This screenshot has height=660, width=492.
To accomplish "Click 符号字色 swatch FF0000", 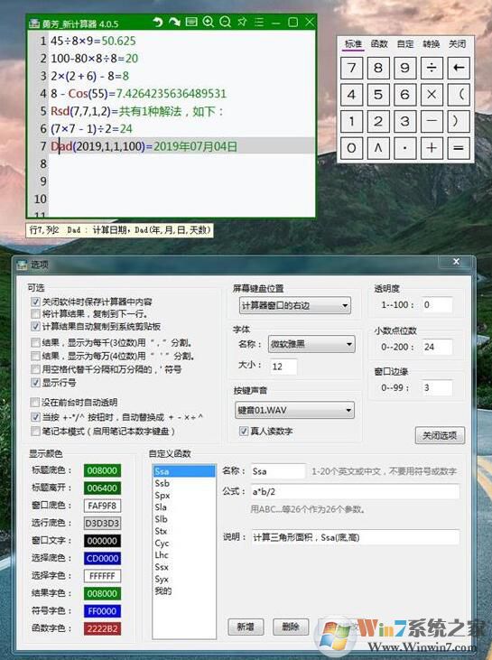I will (x=102, y=611).
